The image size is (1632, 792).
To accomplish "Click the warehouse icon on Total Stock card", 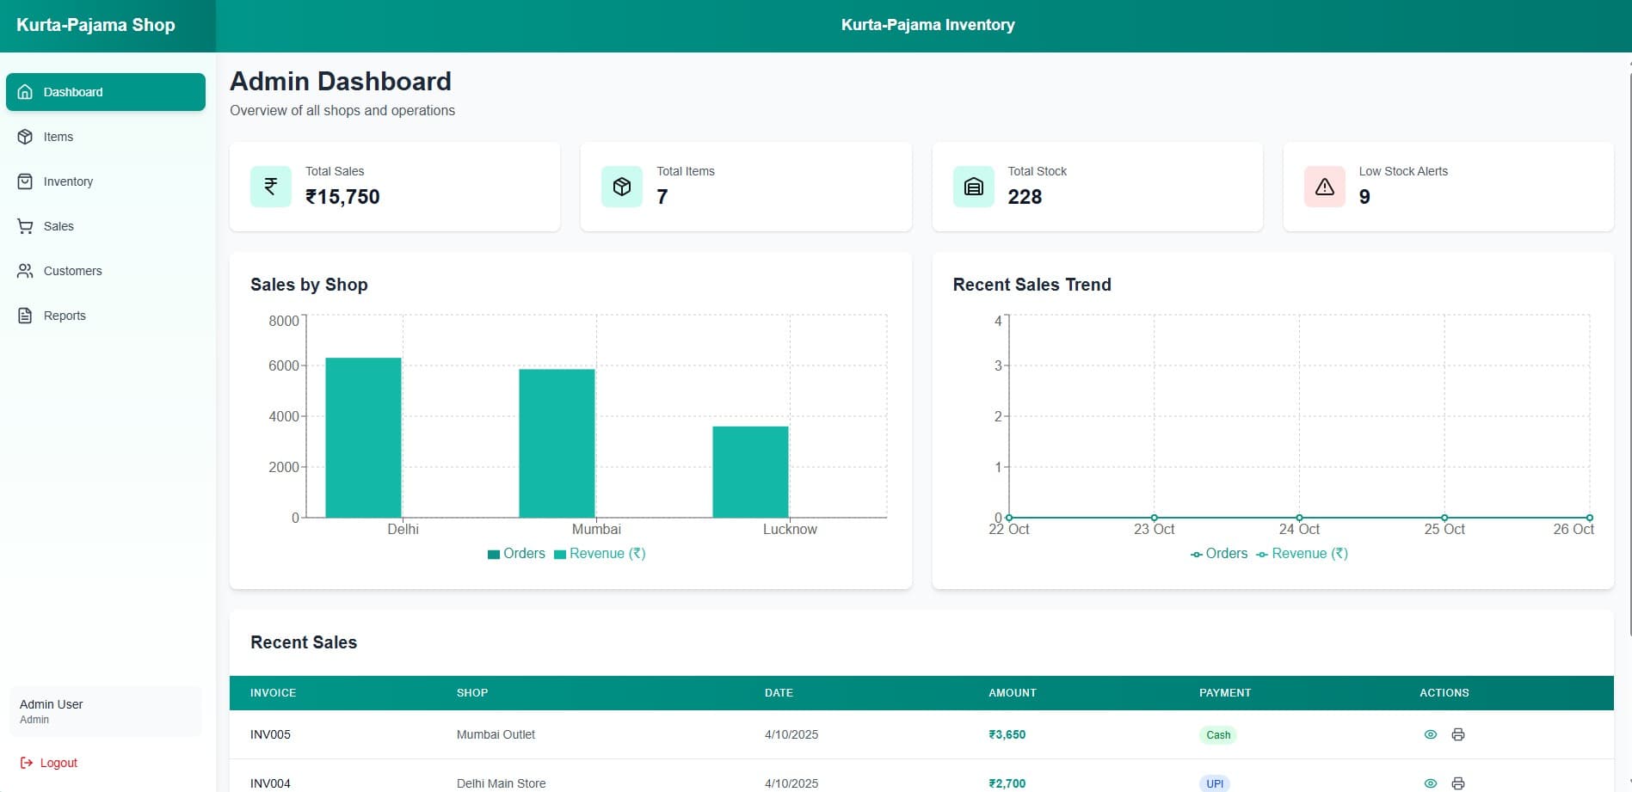I will tap(973, 187).
